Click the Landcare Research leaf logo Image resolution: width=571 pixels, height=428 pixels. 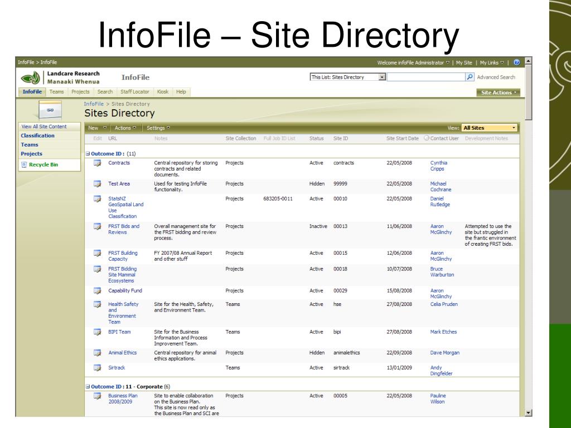[31, 77]
